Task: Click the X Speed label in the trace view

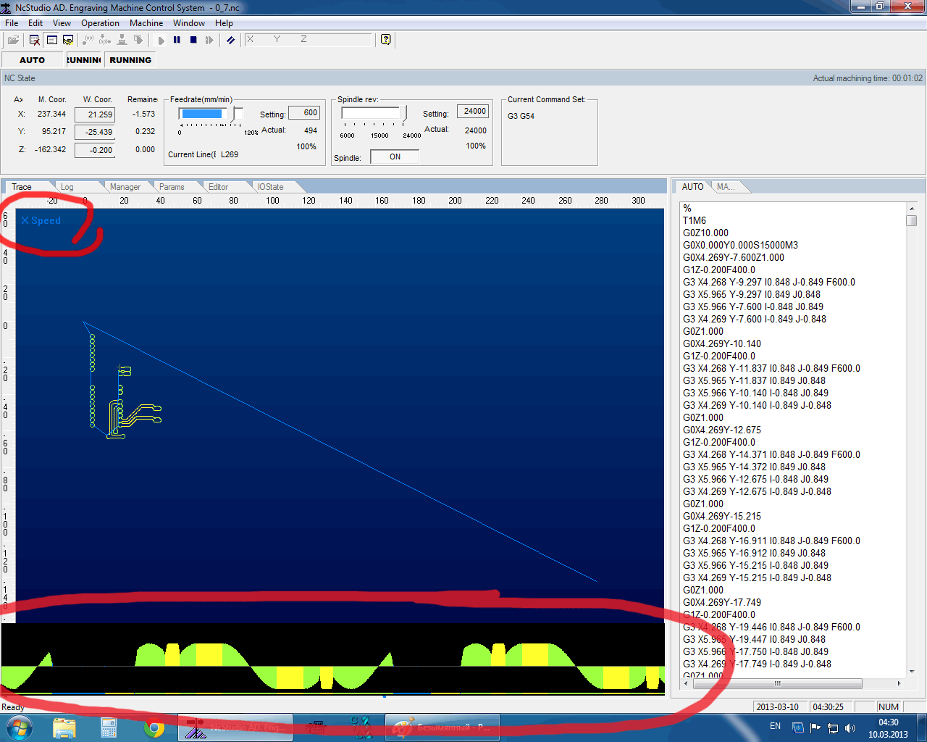Action: [x=41, y=220]
